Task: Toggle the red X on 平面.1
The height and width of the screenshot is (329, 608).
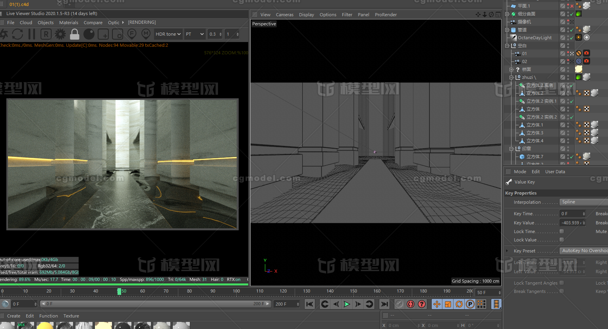Action: coord(572,6)
